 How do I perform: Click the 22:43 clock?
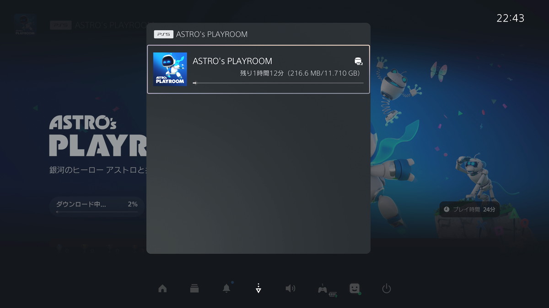(x=511, y=18)
